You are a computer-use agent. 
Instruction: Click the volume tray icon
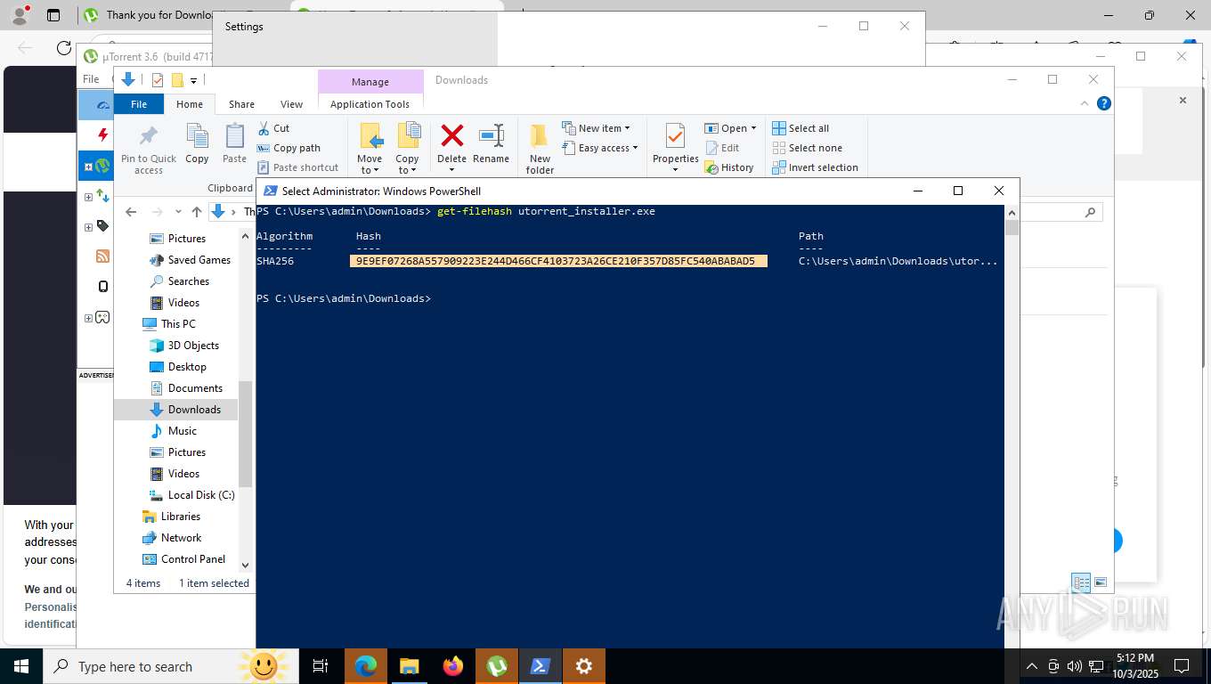point(1074,666)
